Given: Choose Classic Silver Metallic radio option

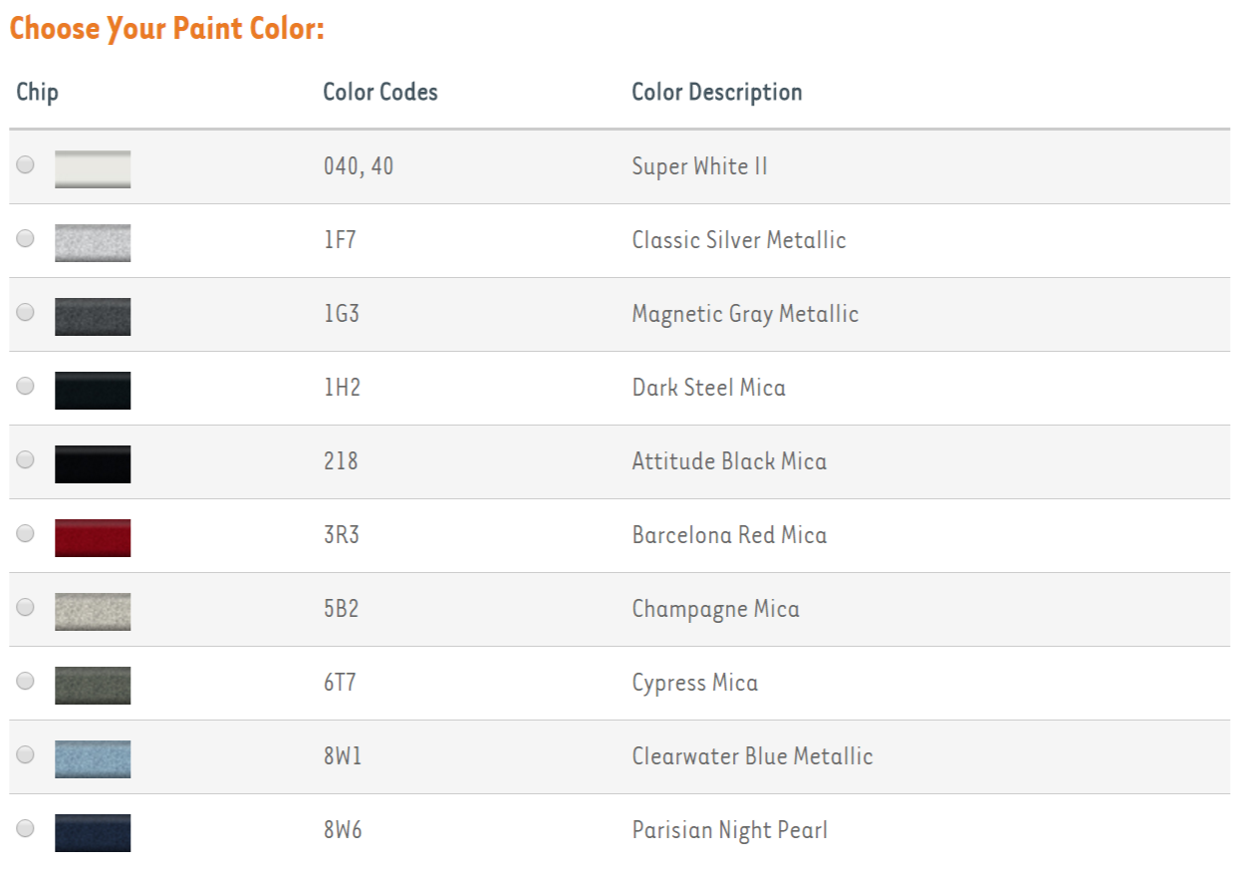Looking at the screenshot, I should pos(26,238).
